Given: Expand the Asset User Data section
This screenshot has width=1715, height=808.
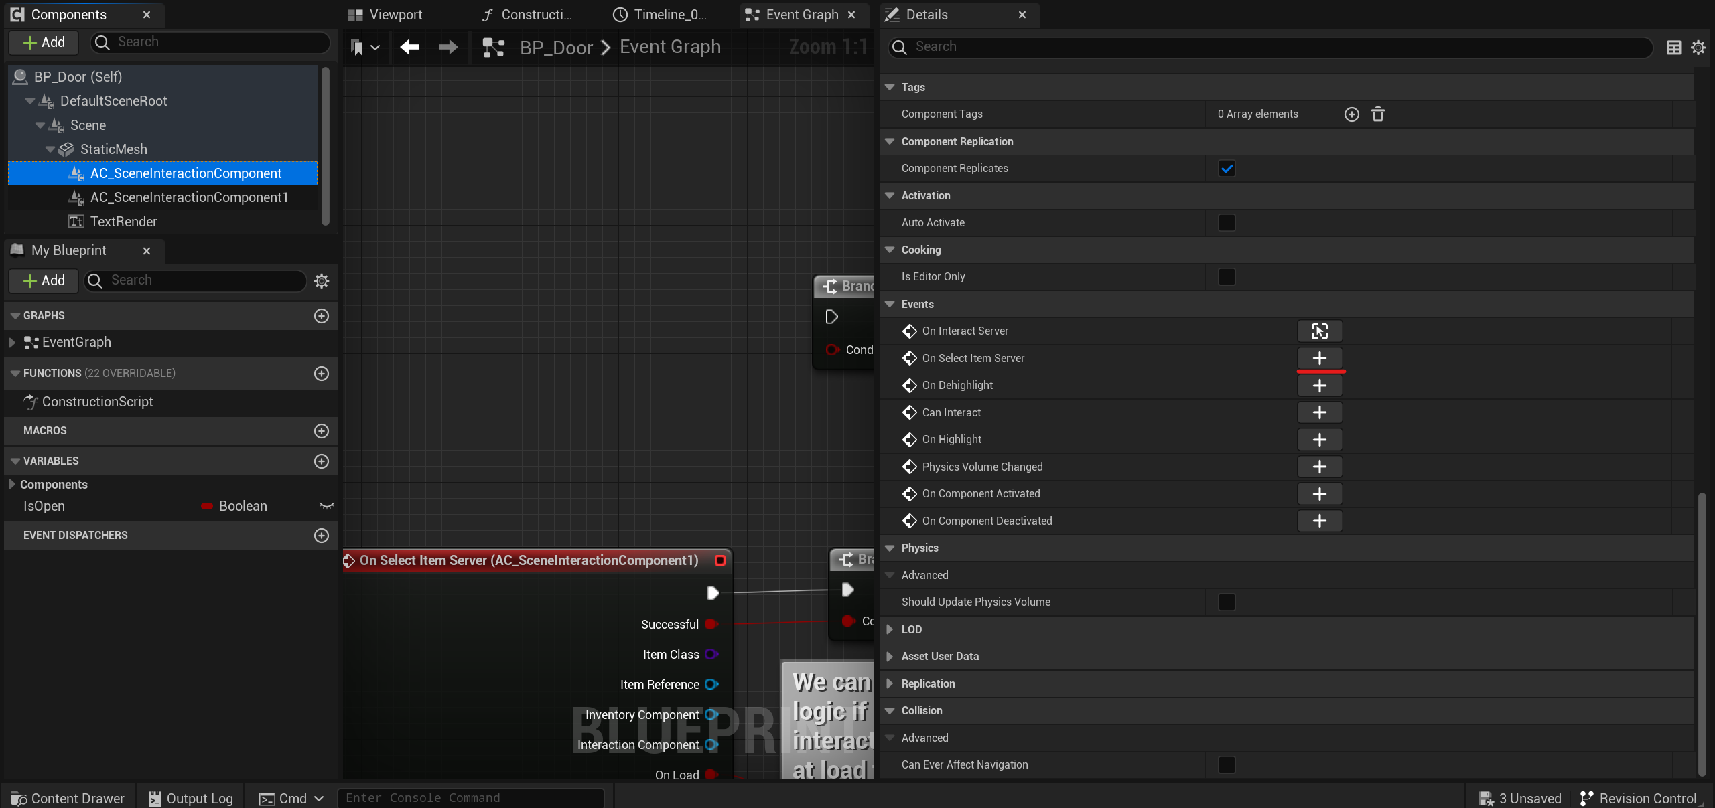Looking at the screenshot, I should [x=890, y=657].
